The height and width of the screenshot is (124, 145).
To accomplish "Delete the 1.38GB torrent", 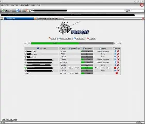I will (x=118, y=65).
